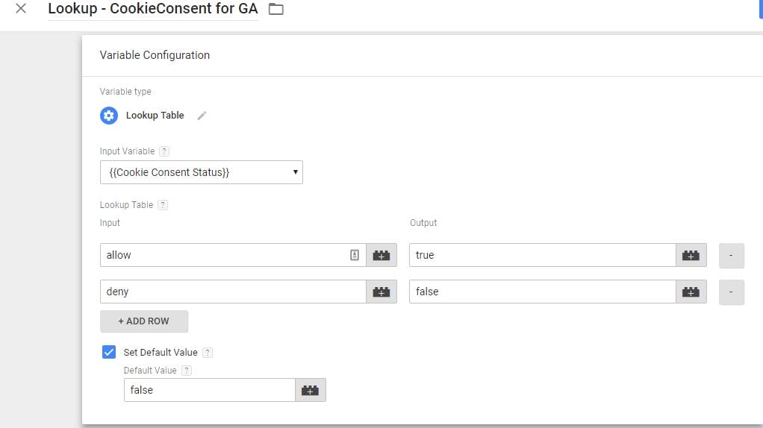Click the Default Value false text field
Image resolution: width=763 pixels, height=428 pixels.
pos(210,390)
